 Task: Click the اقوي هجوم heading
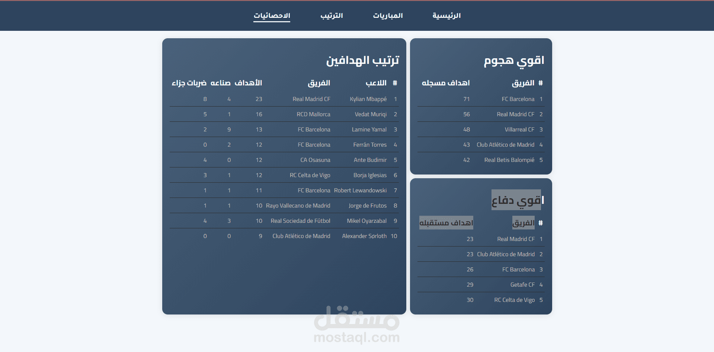514,60
